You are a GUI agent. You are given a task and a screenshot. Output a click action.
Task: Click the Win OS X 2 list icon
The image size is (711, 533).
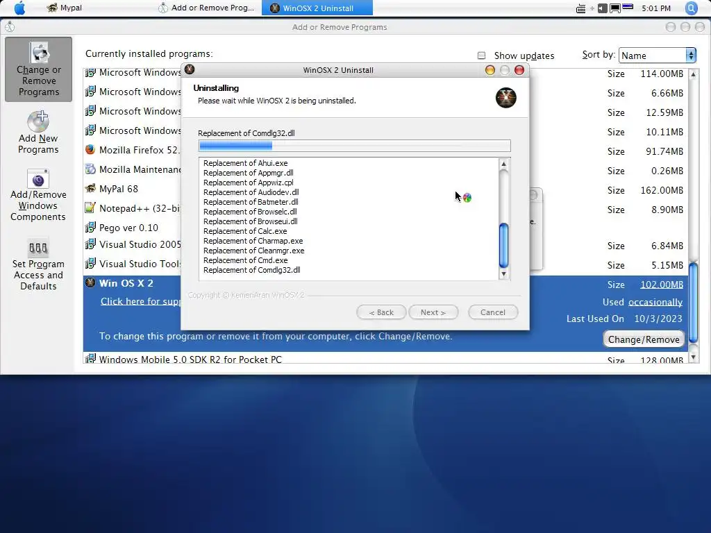point(90,283)
